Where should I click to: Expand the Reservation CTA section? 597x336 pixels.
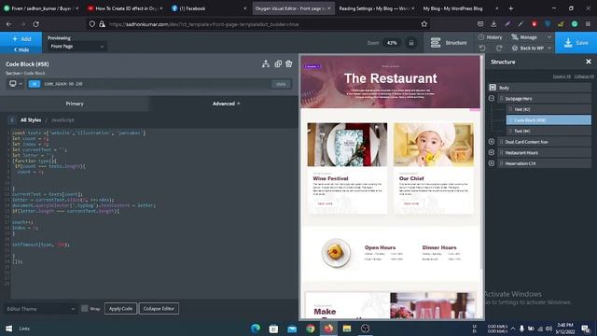point(492,163)
